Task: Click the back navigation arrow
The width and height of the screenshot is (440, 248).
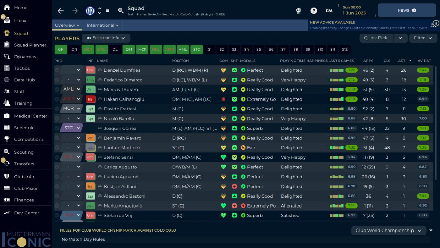Action: [x=60, y=11]
